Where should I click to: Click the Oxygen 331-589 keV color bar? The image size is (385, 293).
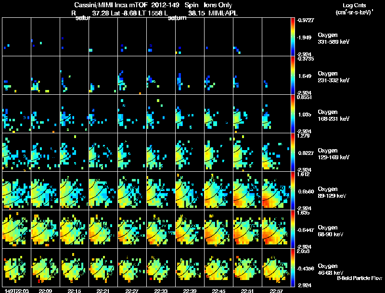[293, 37]
